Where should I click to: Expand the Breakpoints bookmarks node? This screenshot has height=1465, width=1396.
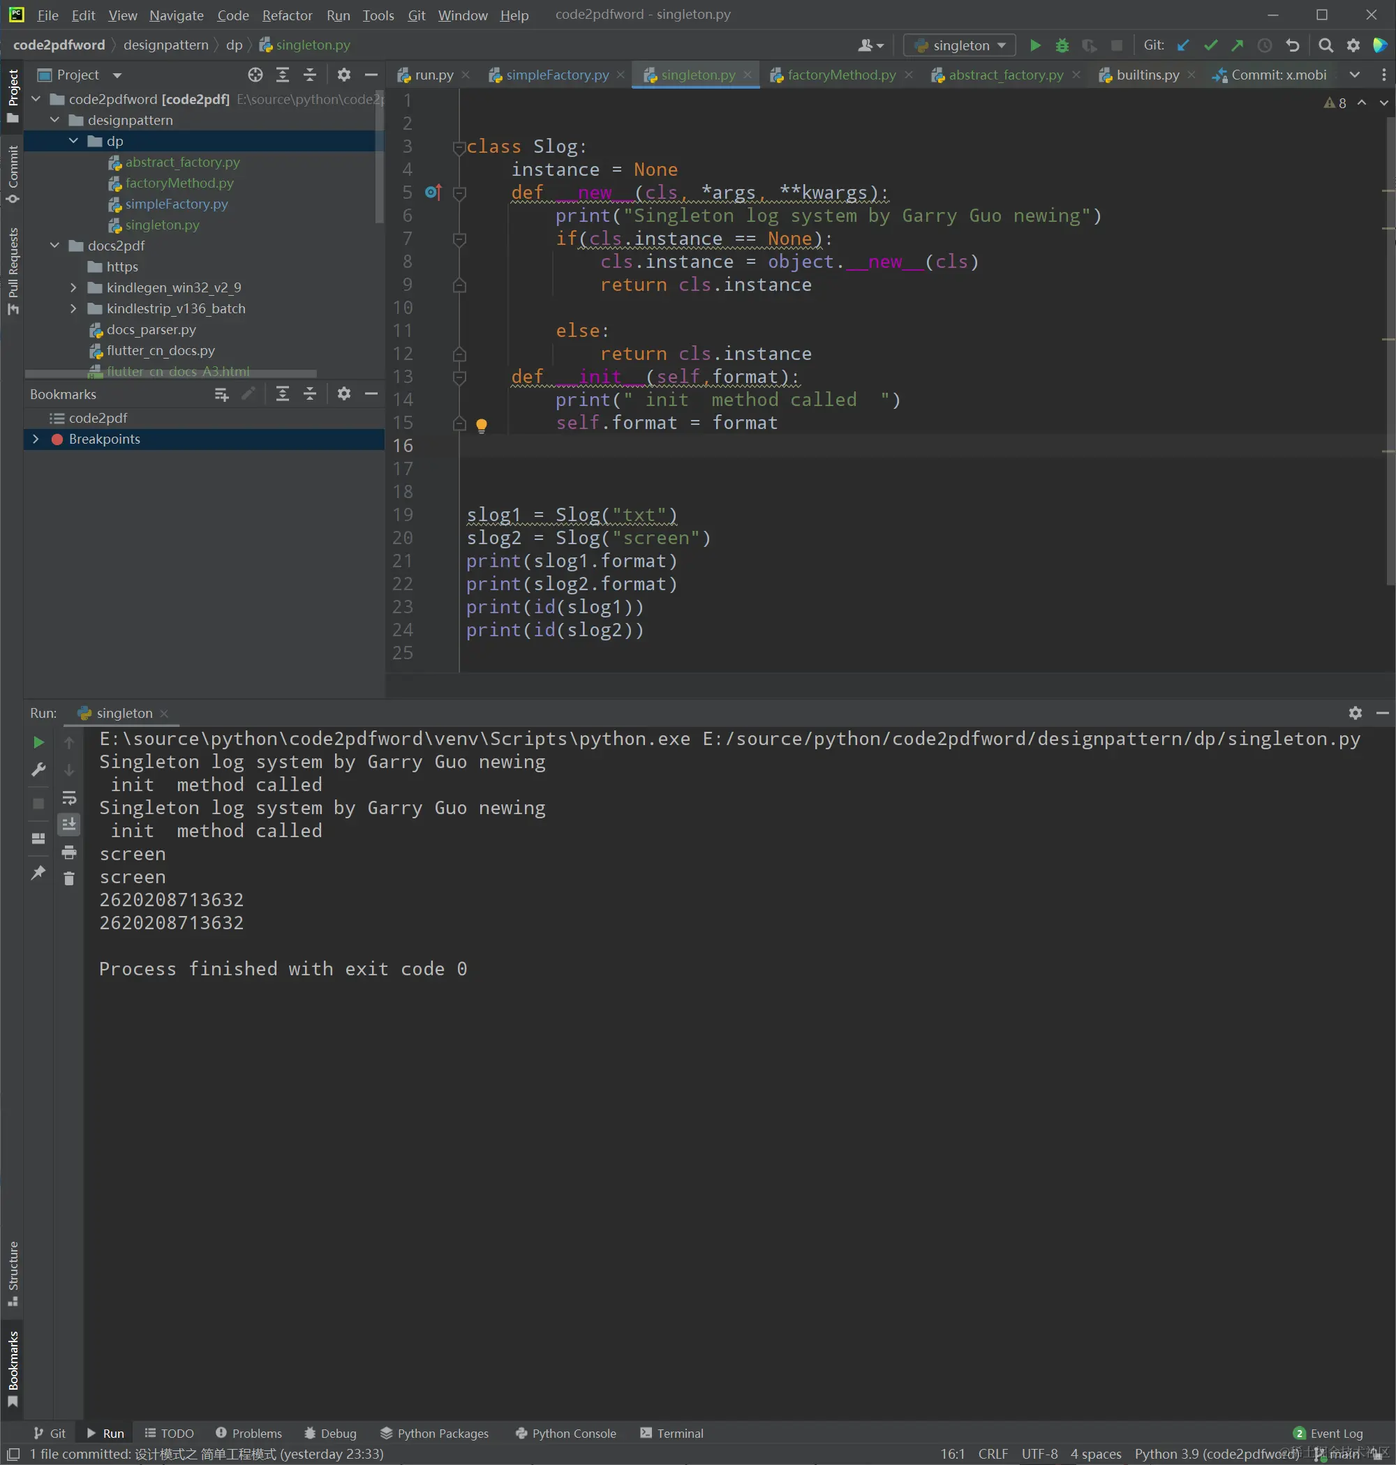coord(36,439)
